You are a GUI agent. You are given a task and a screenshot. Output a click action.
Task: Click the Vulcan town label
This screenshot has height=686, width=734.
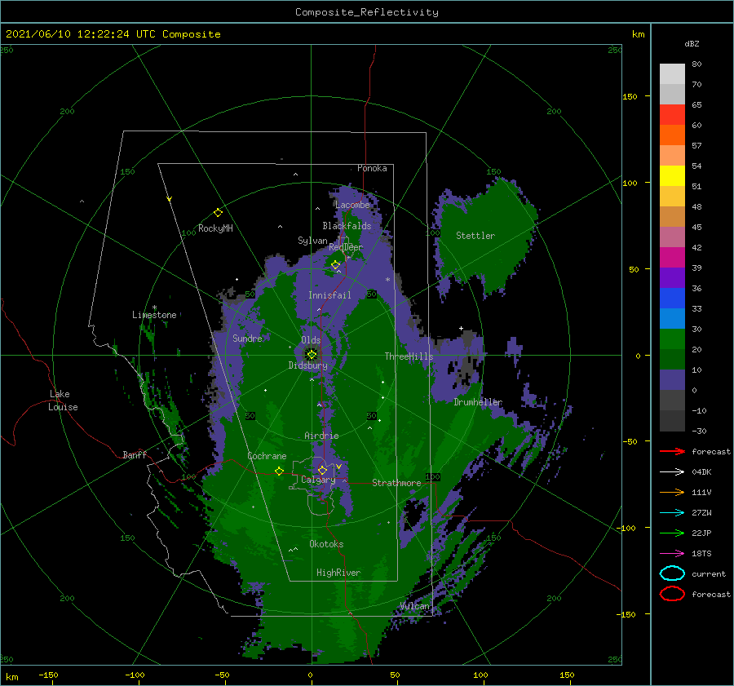tap(415, 606)
